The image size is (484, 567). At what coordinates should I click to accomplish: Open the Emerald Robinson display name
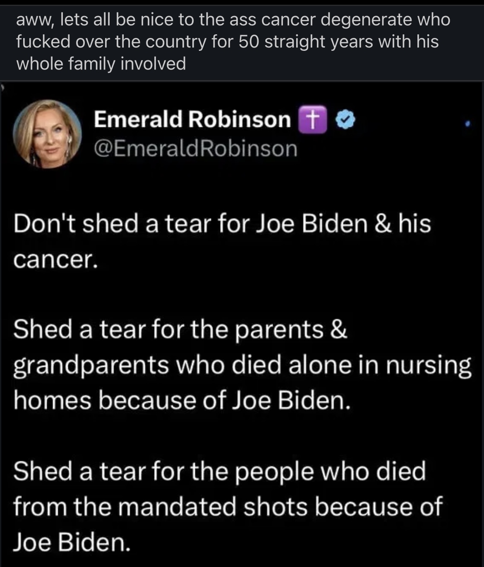click(x=192, y=120)
